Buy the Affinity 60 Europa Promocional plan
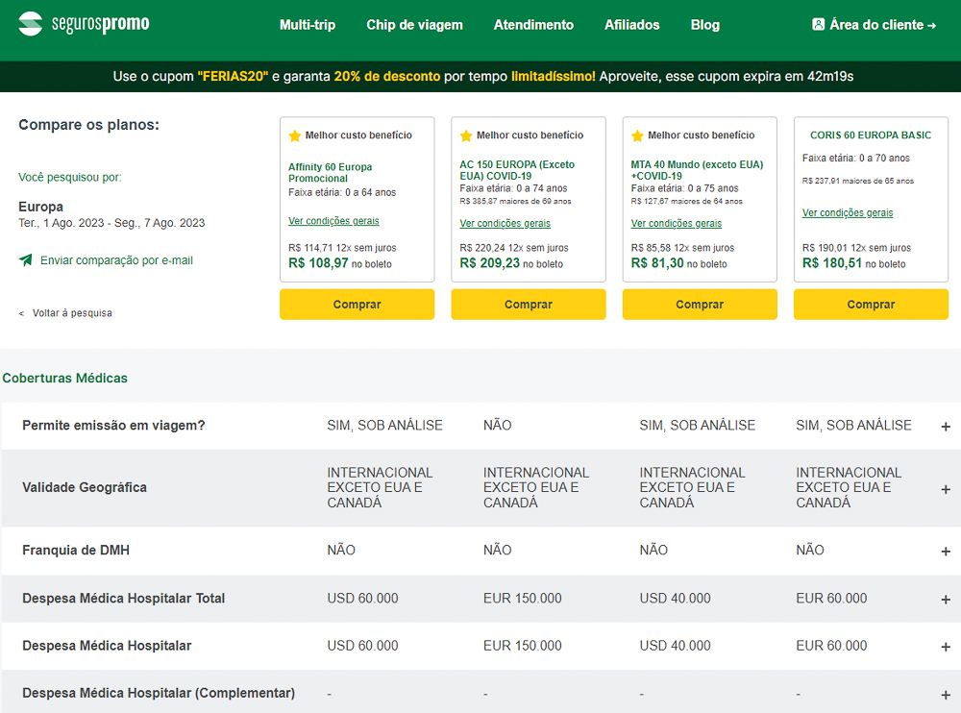 click(x=357, y=304)
